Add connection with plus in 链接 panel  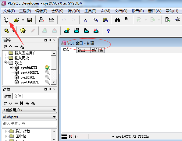pos(11,47)
